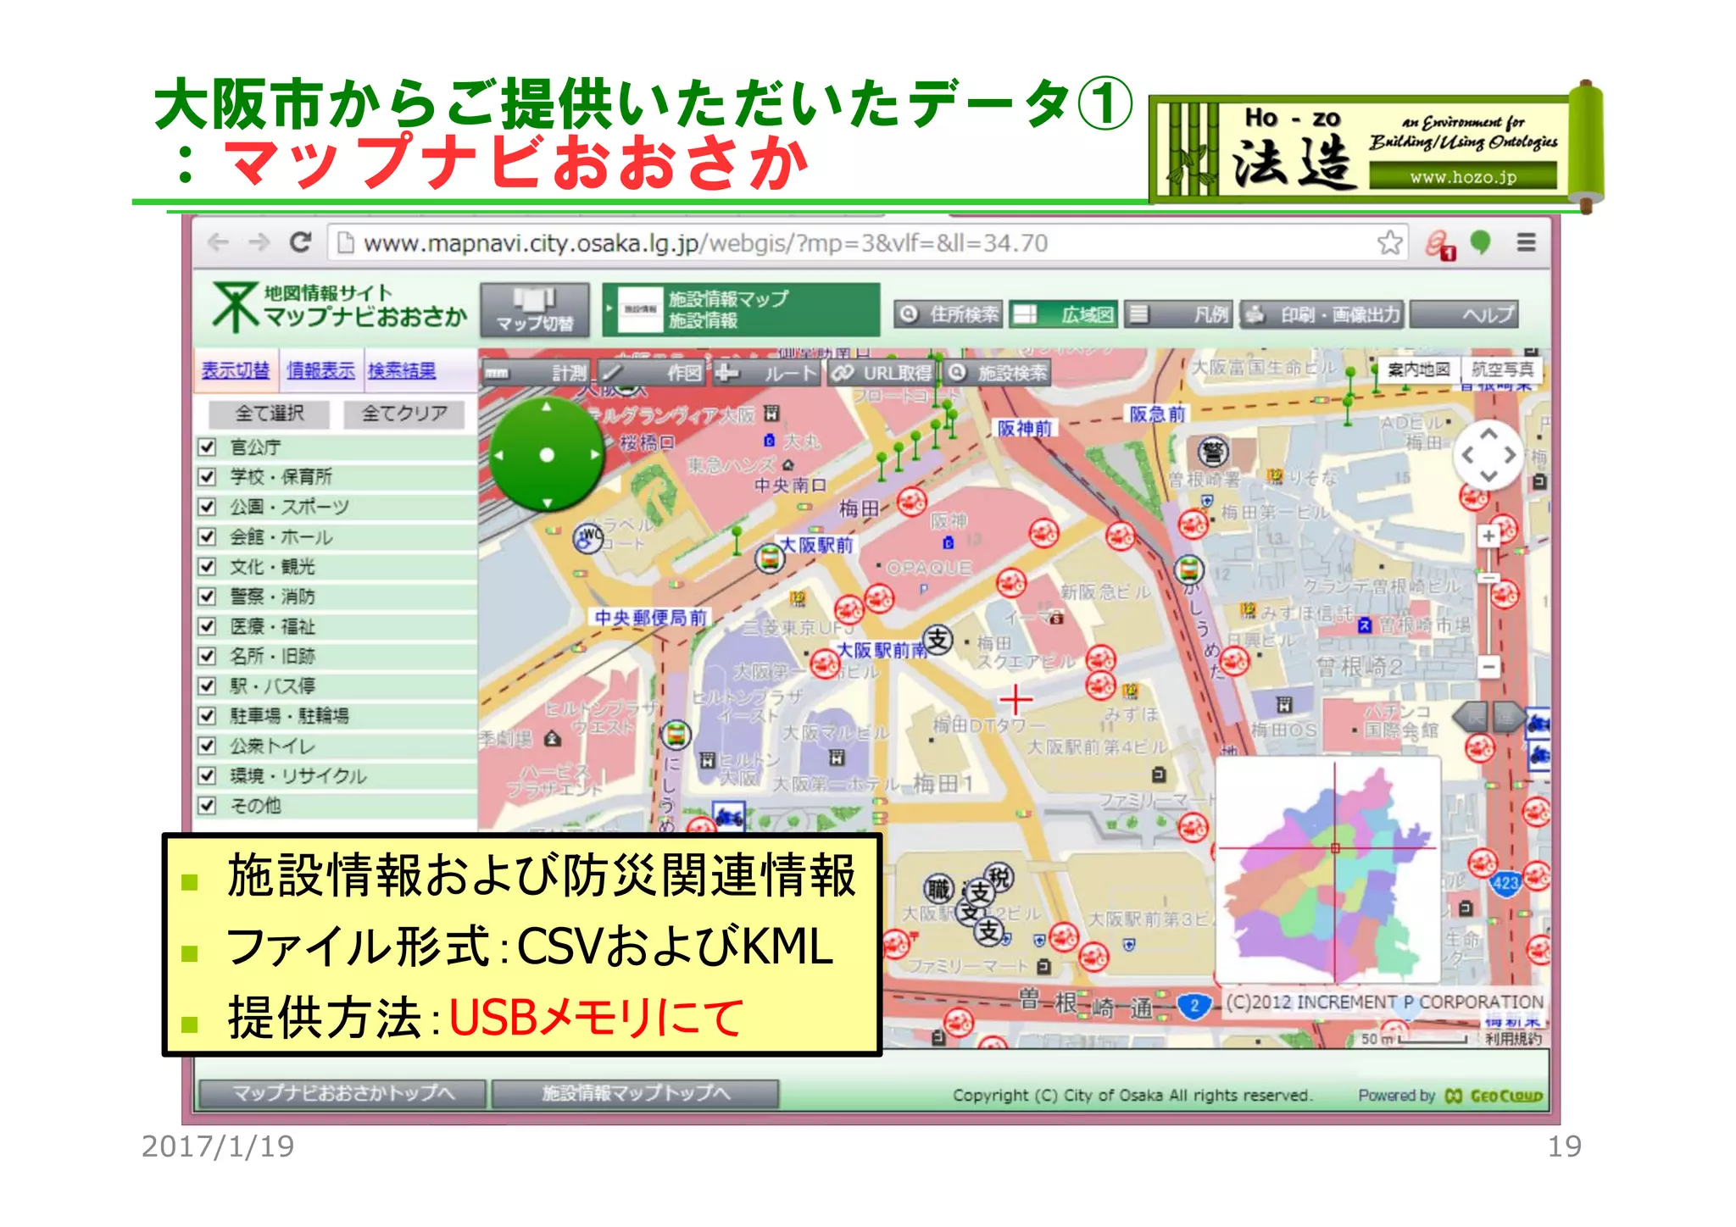Click the GeoCloud logo link
The height and width of the screenshot is (1227, 1736).
[x=1494, y=1096]
